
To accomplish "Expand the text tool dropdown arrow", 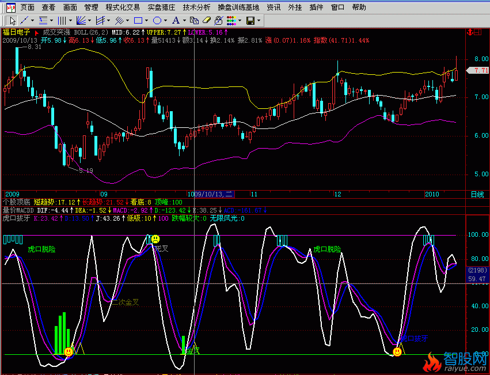I will pyautogui.click(x=184, y=21).
